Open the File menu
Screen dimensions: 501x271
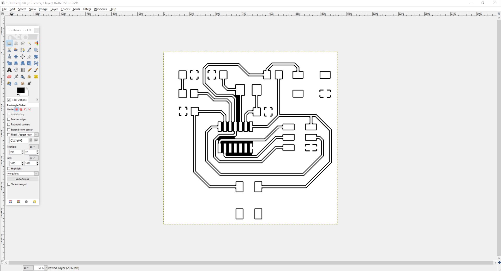point(4,9)
